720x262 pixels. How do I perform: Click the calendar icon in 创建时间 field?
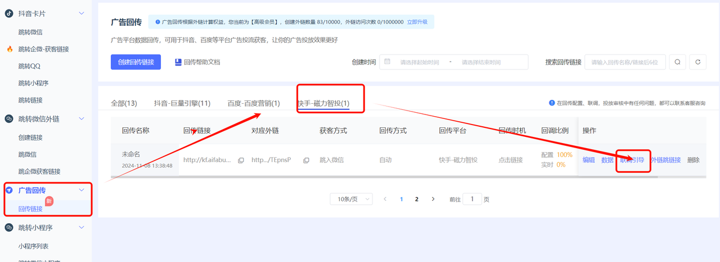(x=387, y=62)
